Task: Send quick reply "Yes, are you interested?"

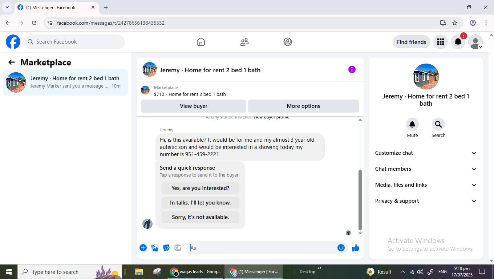Action: click(x=200, y=188)
